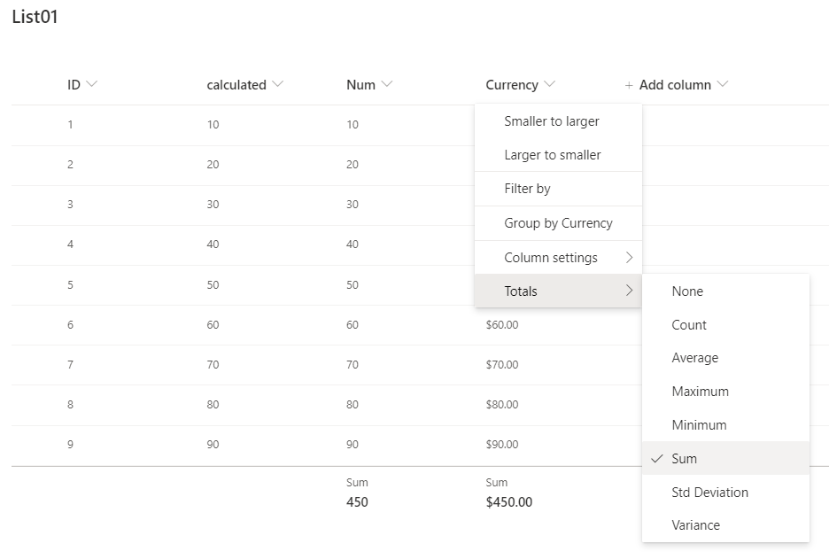The image size is (829, 559).
Task: Expand the Totals submenu chevron
Action: 630,291
